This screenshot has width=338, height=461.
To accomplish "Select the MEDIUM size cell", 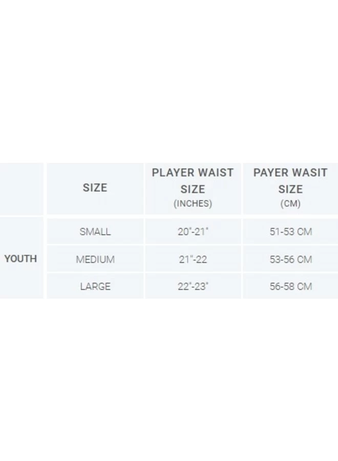I will click(95, 259).
